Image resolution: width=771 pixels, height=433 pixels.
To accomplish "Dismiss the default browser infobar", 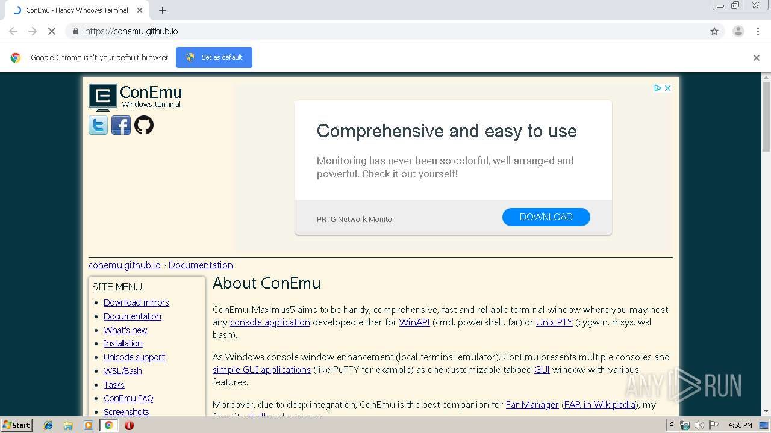I will pyautogui.click(x=757, y=58).
